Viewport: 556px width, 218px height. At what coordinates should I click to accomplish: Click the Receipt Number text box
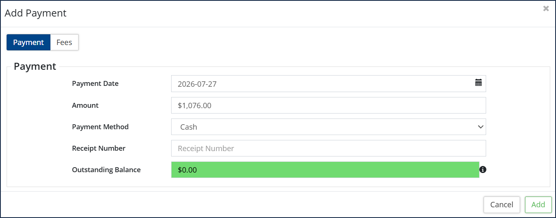[329, 148]
